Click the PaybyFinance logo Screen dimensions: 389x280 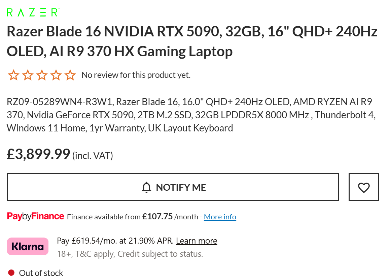pos(35,216)
